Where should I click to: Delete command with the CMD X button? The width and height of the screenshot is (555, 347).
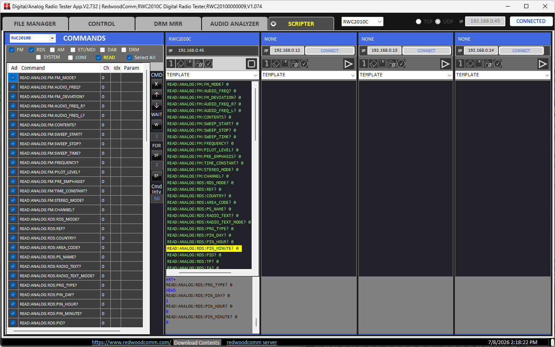[156, 84]
